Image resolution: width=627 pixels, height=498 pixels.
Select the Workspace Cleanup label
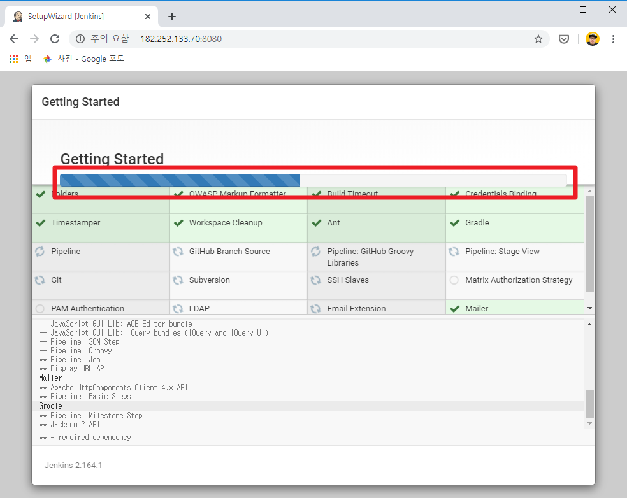point(226,223)
